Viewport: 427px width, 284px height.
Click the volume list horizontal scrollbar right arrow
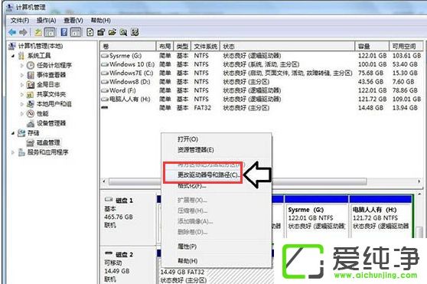point(419,181)
